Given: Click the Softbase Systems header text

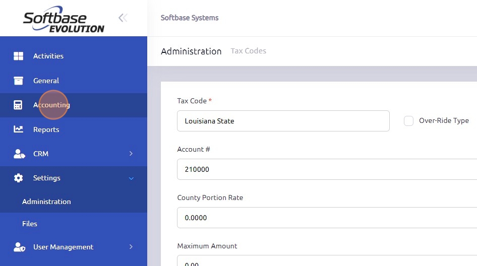Looking at the screenshot, I should click(x=190, y=18).
